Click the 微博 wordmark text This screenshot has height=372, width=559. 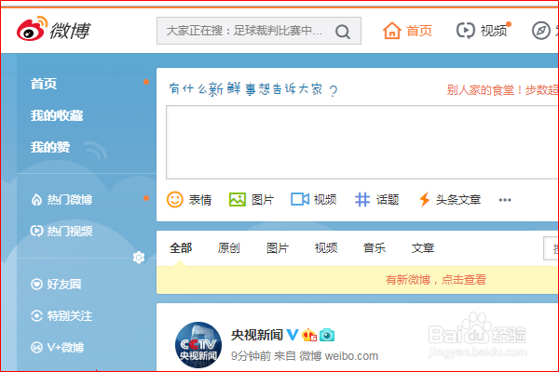(70, 31)
